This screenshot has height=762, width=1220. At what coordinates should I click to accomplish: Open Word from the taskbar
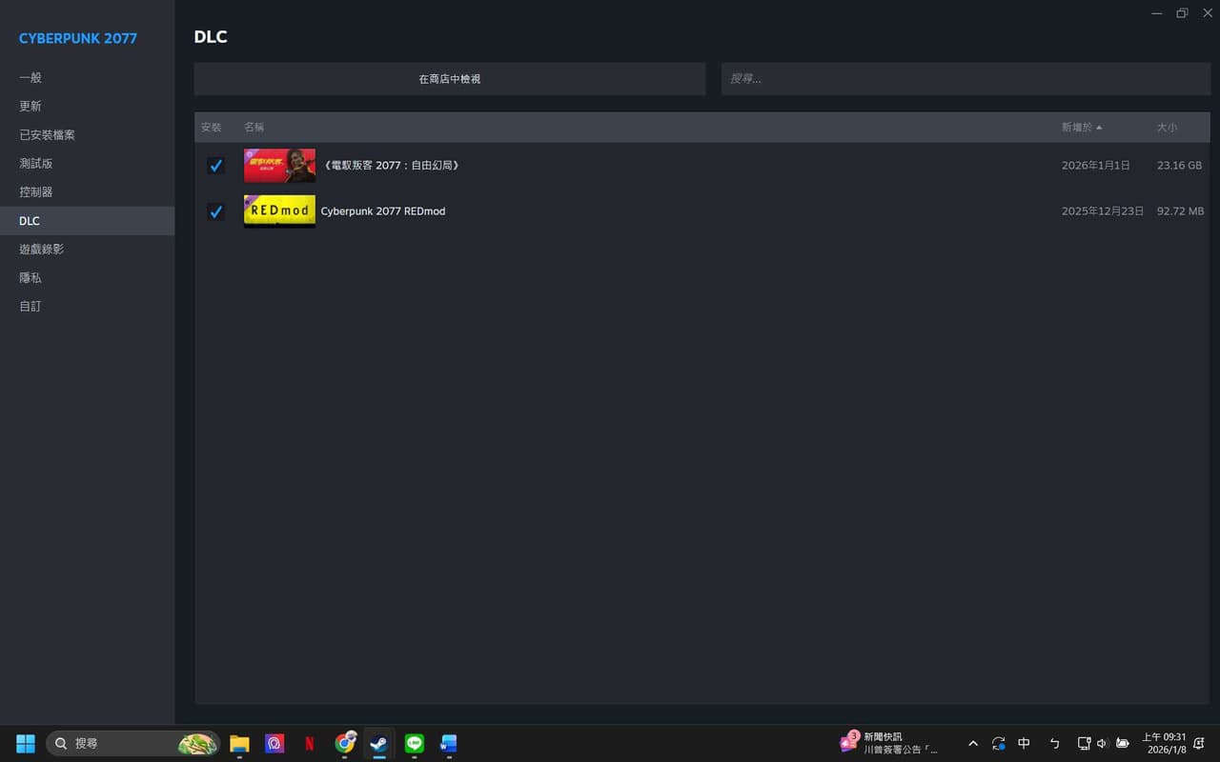point(449,743)
